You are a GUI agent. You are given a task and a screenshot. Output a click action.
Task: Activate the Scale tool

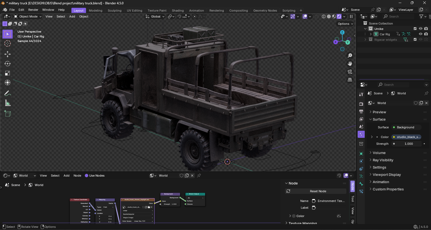(8, 73)
